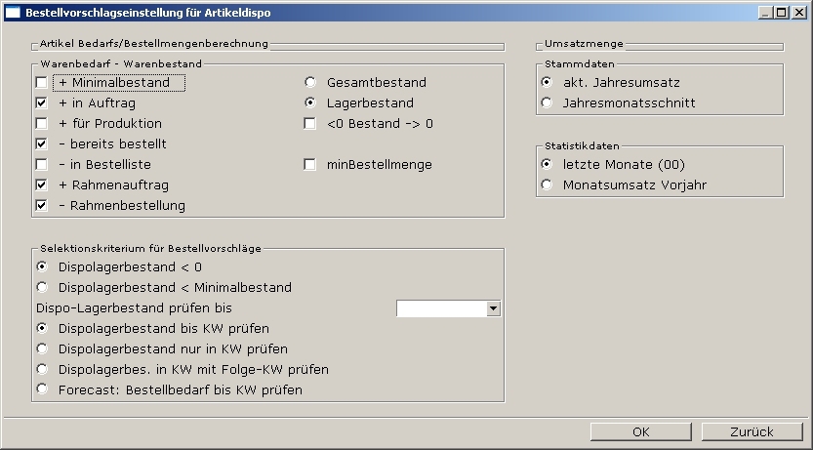The width and height of the screenshot is (813, 450).
Task: Select 'Dispolagerbes. in KW mit Folge-KW prüfen'
Action: [x=42, y=369]
